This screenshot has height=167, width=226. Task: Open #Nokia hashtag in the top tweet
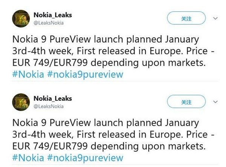click(x=28, y=74)
